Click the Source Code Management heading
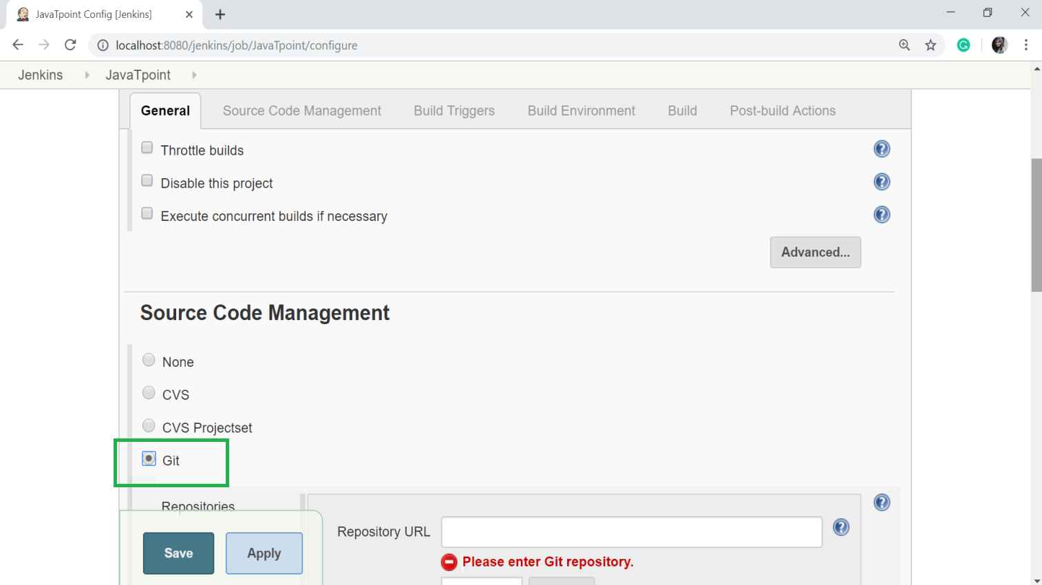1042x585 pixels. 265,313
